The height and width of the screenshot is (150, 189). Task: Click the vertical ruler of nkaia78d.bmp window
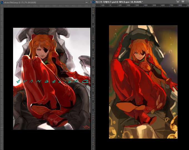pyautogui.click(x=2, y=79)
